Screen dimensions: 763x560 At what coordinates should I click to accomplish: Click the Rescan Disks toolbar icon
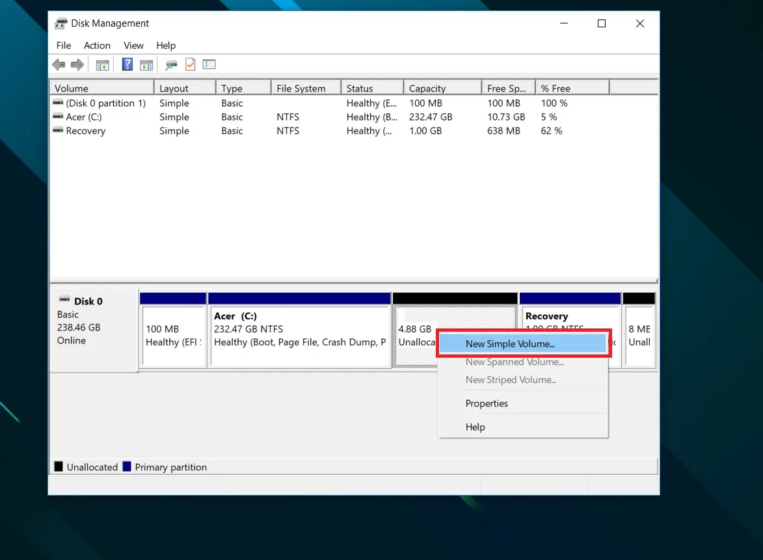coord(171,64)
